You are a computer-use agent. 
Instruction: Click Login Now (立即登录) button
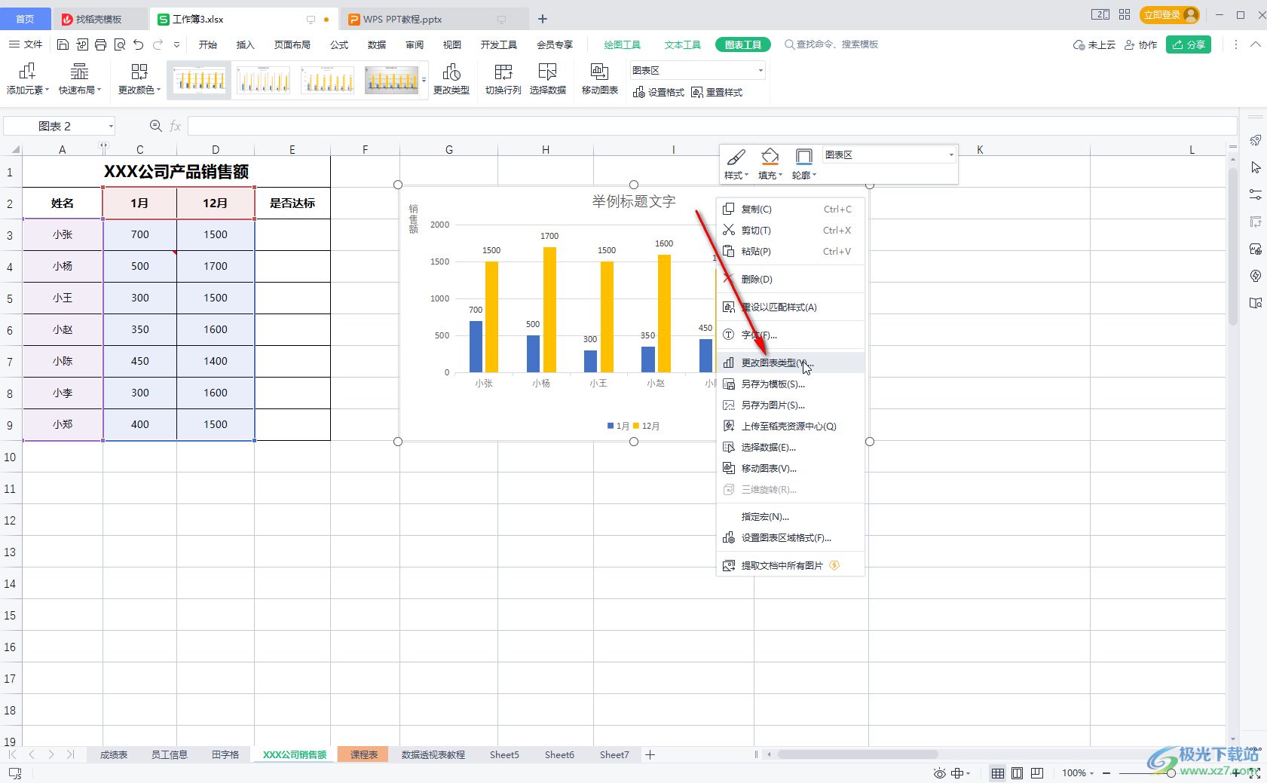coord(1170,15)
